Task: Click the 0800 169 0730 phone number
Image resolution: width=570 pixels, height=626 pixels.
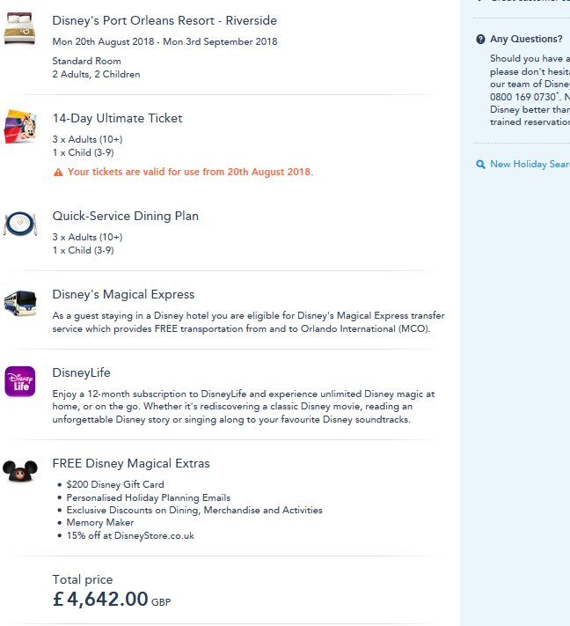Action: point(522,97)
